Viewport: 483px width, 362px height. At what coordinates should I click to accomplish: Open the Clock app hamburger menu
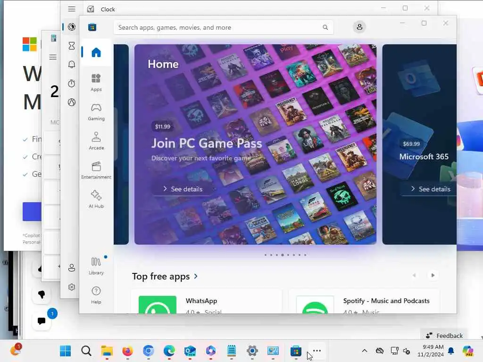pyautogui.click(x=72, y=9)
